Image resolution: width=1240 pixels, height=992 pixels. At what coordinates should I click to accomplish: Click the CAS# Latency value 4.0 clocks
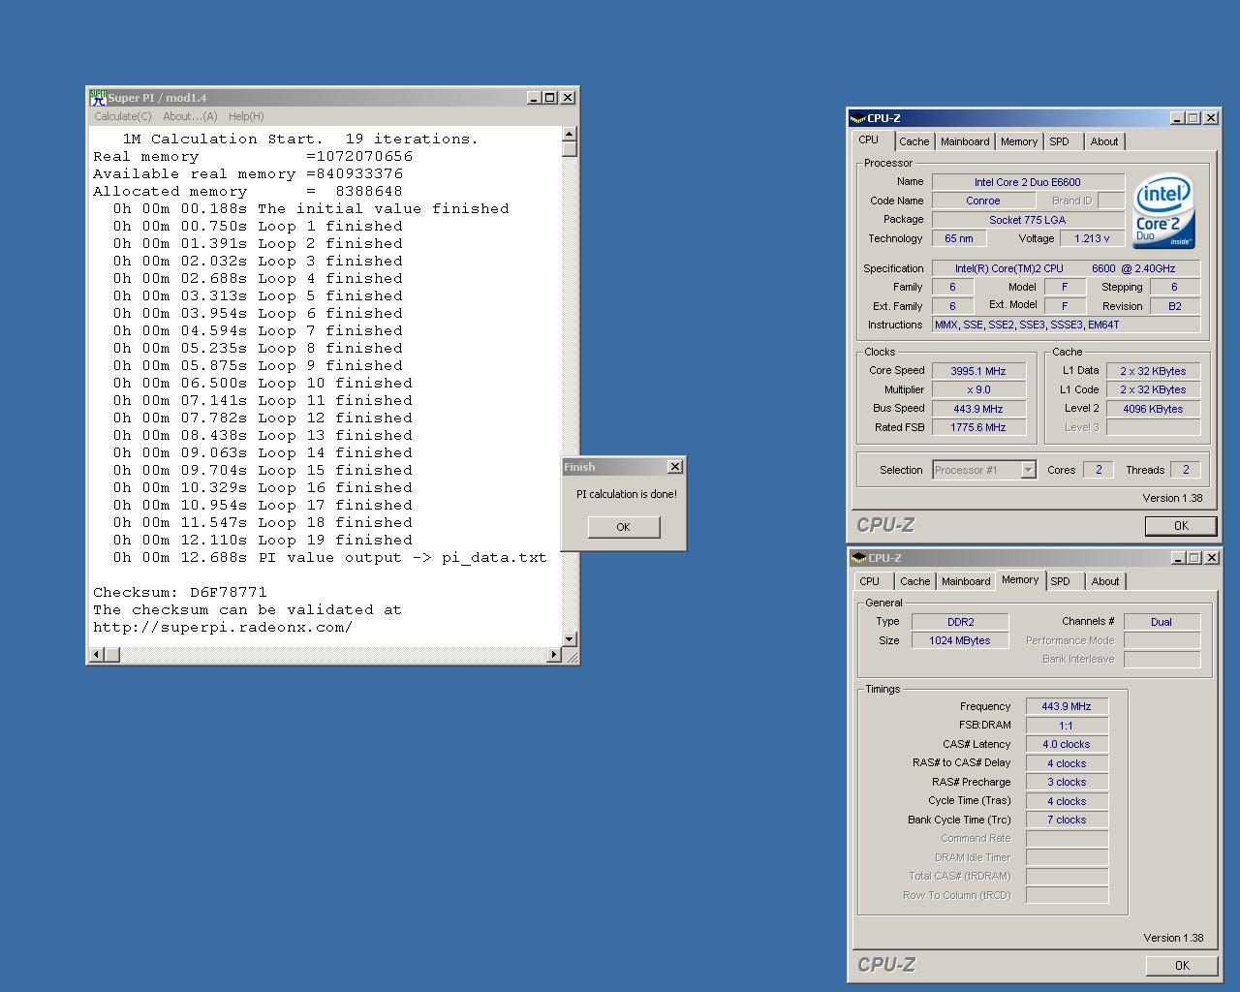click(x=1067, y=745)
